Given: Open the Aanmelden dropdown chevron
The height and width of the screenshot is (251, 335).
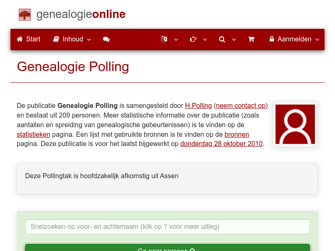Looking at the screenshot, I should pos(318,39).
